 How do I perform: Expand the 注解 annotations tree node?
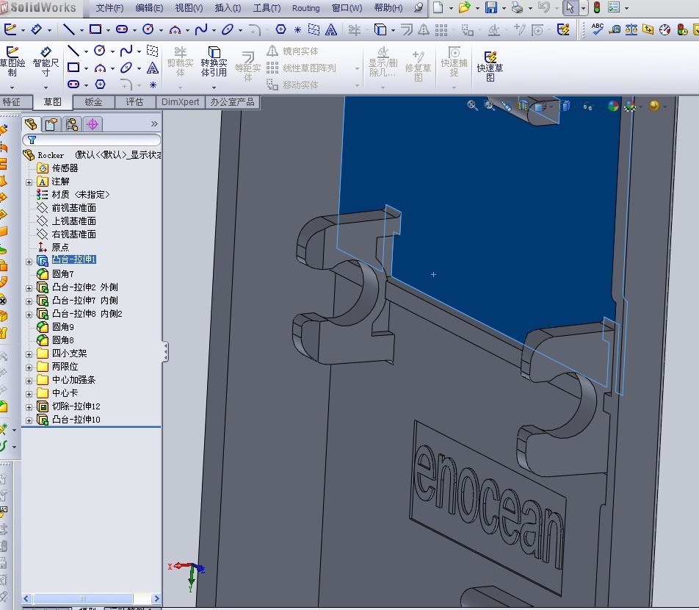[x=29, y=182]
